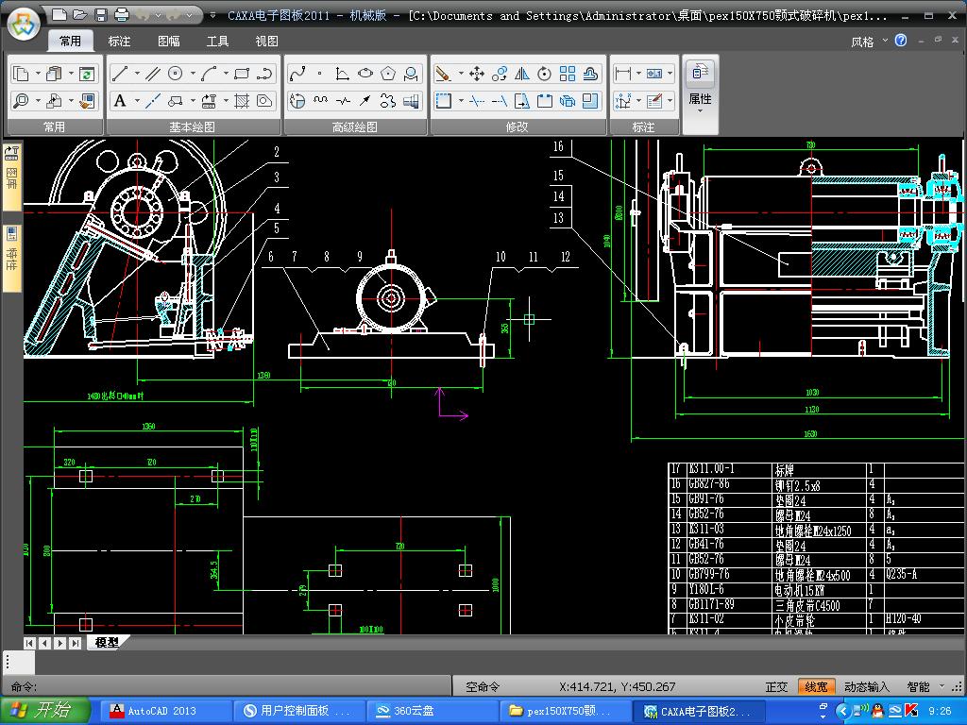Pick the Mirror tool in Modify panel
967x725 pixels.
(x=522, y=74)
